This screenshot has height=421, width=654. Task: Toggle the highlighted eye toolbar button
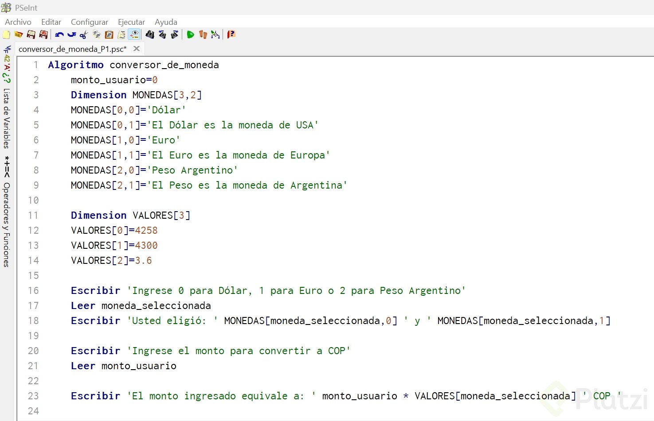(x=134, y=35)
